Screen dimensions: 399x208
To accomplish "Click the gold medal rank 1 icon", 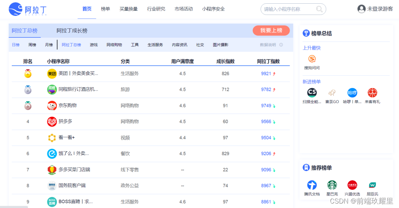I will click(x=28, y=74).
